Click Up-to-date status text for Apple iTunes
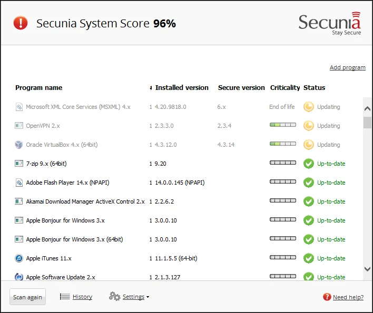The height and width of the screenshot is (313, 373). pos(331,258)
